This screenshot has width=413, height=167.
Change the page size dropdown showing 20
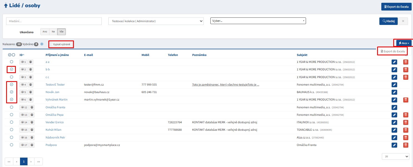click(x=395, y=156)
